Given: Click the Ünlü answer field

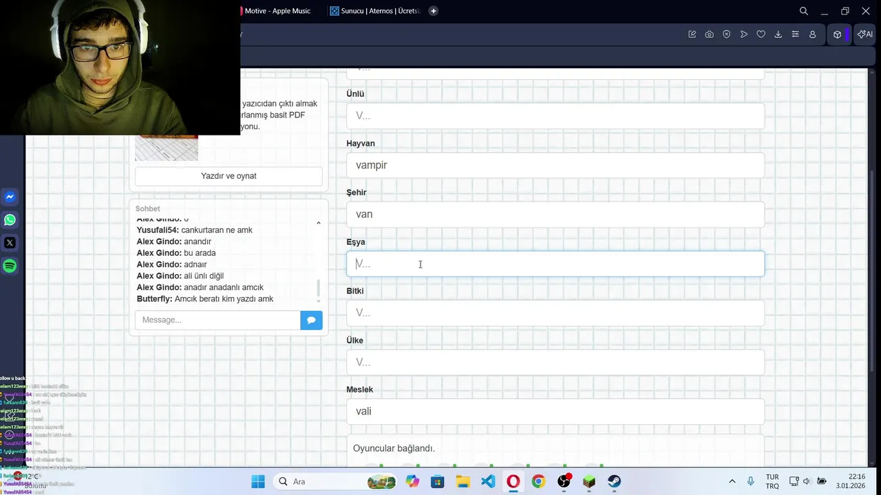Looking at the screenshot, I should (x=555, y=115).
